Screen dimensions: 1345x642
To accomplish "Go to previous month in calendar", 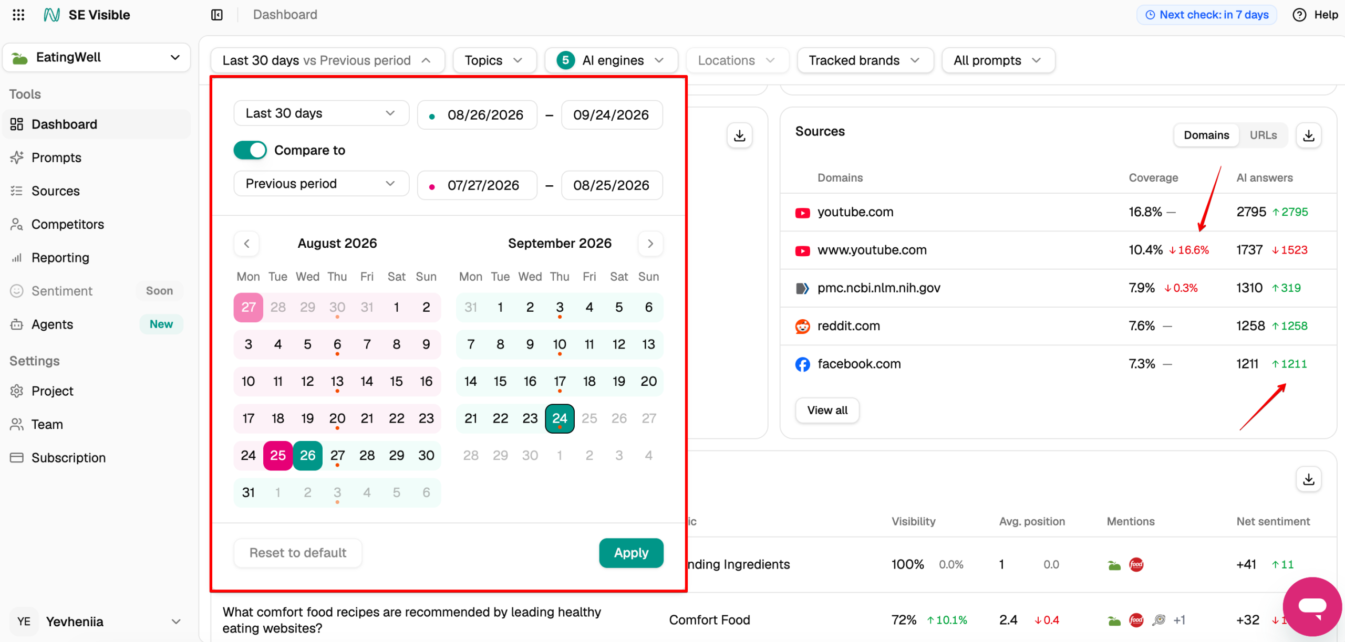I will (247, 244).
